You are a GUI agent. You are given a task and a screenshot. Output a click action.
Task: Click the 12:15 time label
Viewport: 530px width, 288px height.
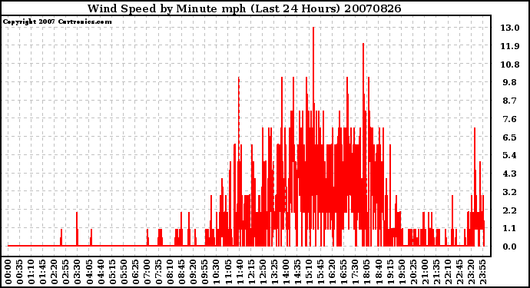251,273
